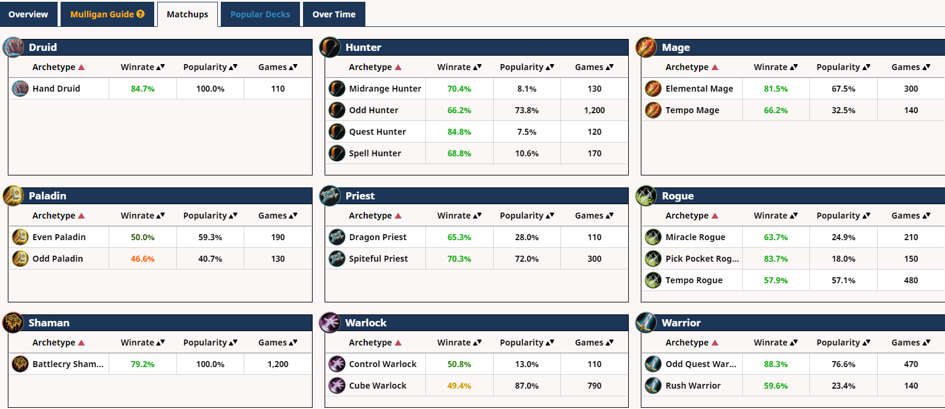Viewport: 945px width, 409px height.
Task: Click the Priest class header icon
Action: (x=330, y=196)
